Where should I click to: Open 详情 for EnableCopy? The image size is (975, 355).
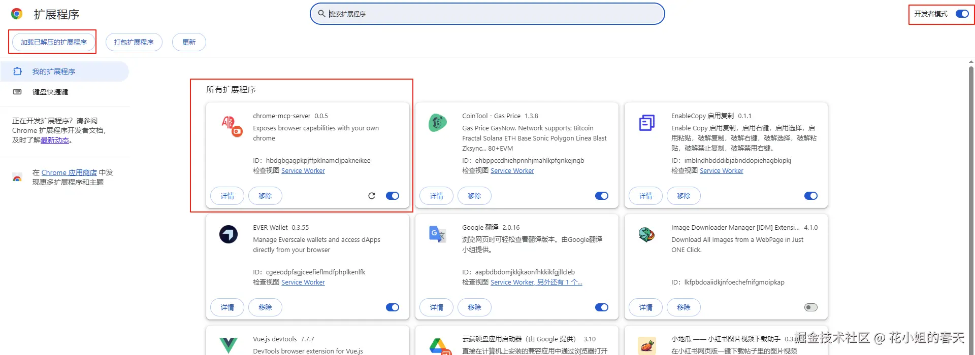[x=646, y=196]
